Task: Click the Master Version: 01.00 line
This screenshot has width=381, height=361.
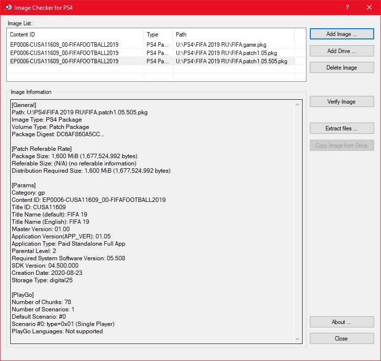Action: pos(40,229)
